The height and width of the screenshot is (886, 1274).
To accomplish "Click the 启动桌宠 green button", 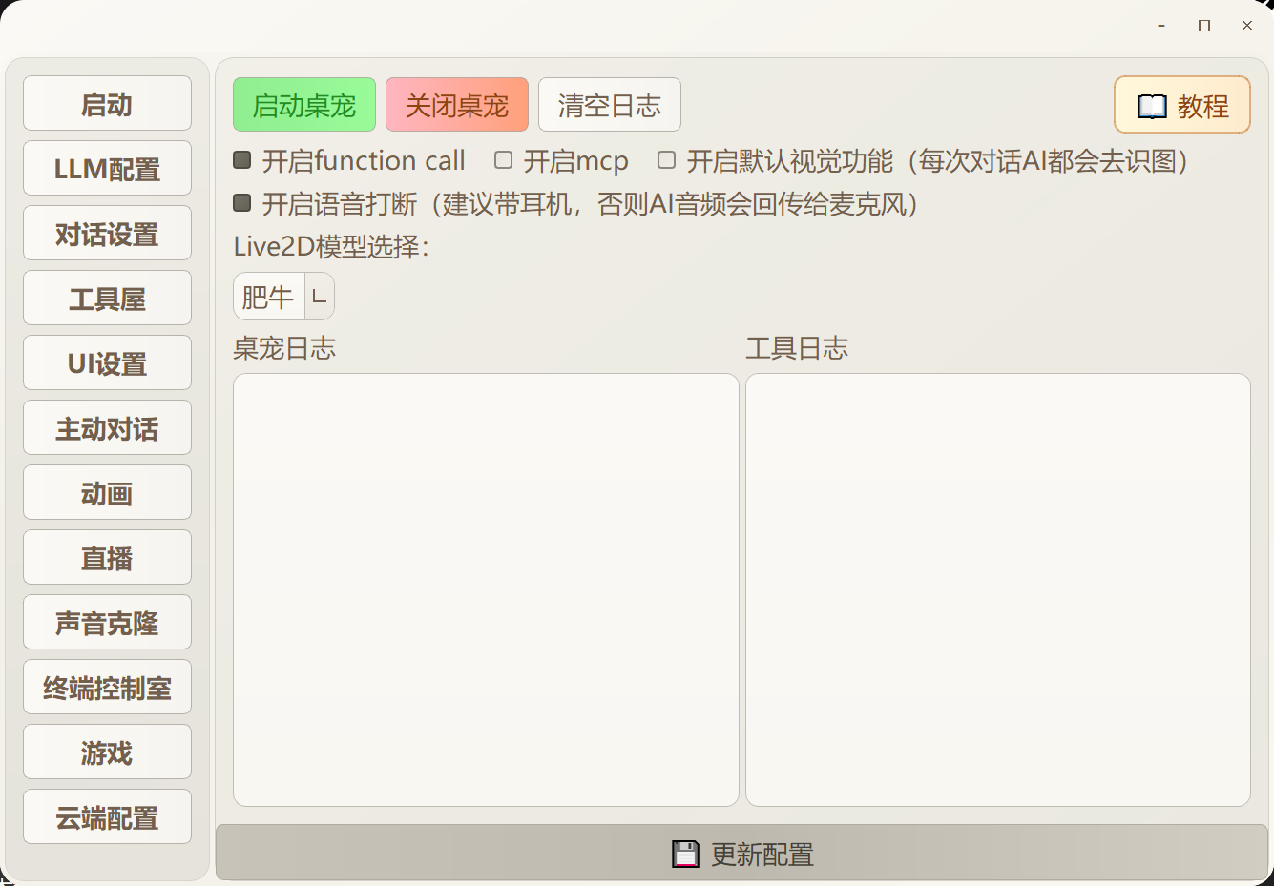I will pyautogui.click(x=303, y=105).
